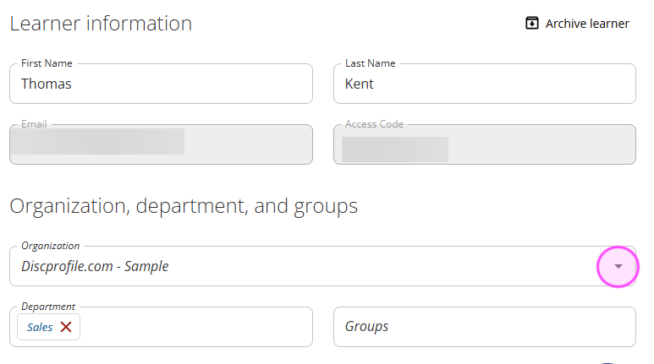Select the disabled Access Code field

485,144
